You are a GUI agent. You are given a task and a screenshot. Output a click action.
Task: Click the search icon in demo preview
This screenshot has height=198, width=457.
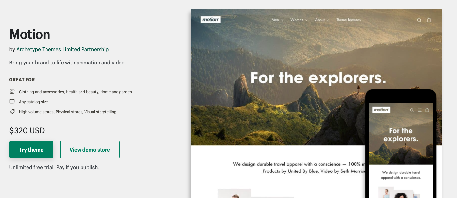[x=419, y=20]
